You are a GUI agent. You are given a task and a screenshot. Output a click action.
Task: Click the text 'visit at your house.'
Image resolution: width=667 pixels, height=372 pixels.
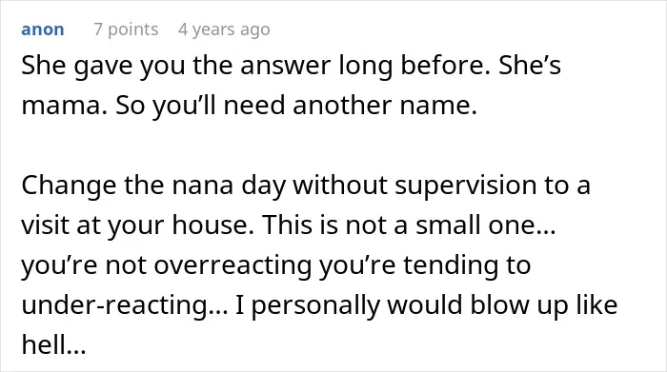point(138,225)
